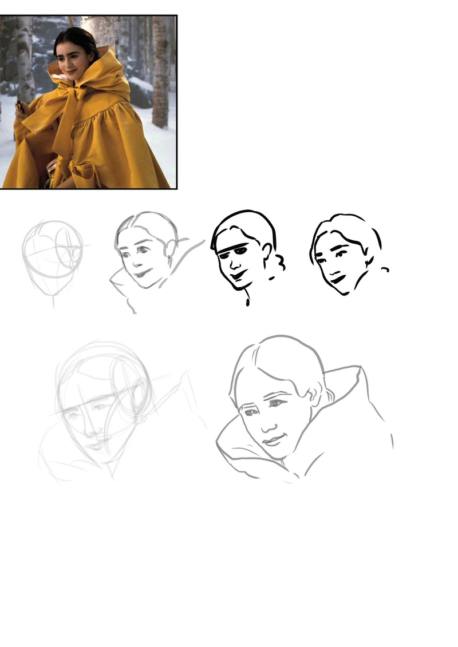Screen dimensions: 458x647
Task: Select the bold black ink face with curl near ear
Action: (x=248, y=258)
